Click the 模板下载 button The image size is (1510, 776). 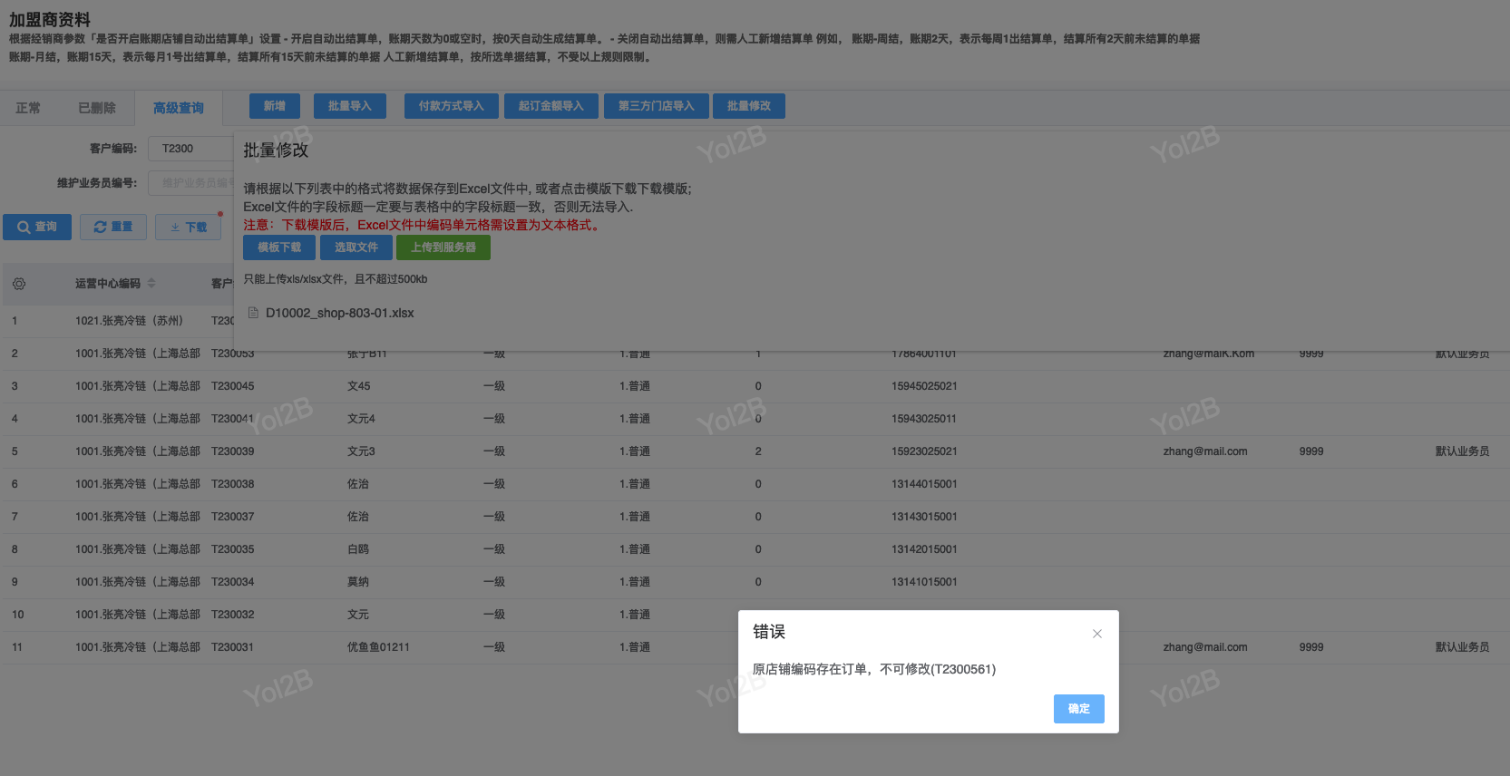coord(279,247)
